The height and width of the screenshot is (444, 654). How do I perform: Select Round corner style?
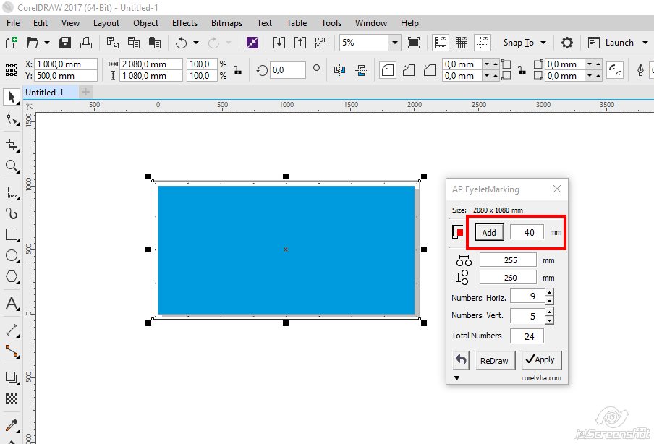point(388,70)
